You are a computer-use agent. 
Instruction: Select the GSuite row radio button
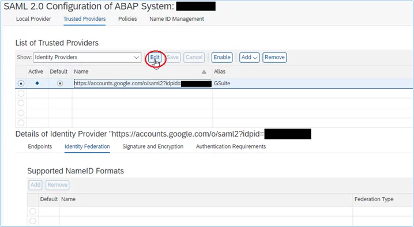[x=21, y=84]
